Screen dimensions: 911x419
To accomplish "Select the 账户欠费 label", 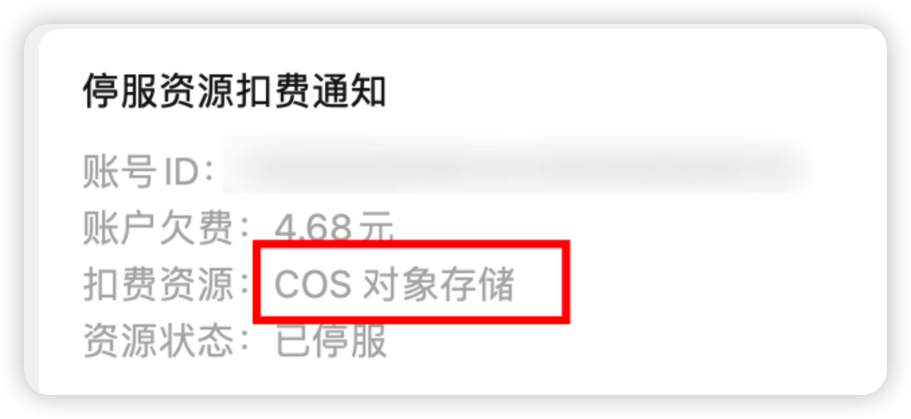I will pos(159,229).
